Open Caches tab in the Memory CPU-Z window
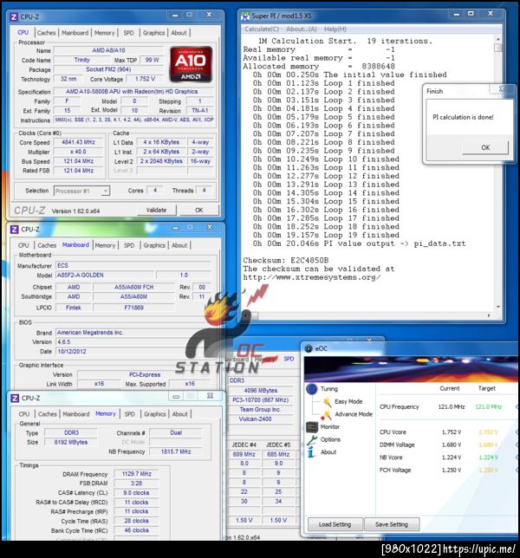Viewport: 520px width, 558px height. click(x=48, y=414)
